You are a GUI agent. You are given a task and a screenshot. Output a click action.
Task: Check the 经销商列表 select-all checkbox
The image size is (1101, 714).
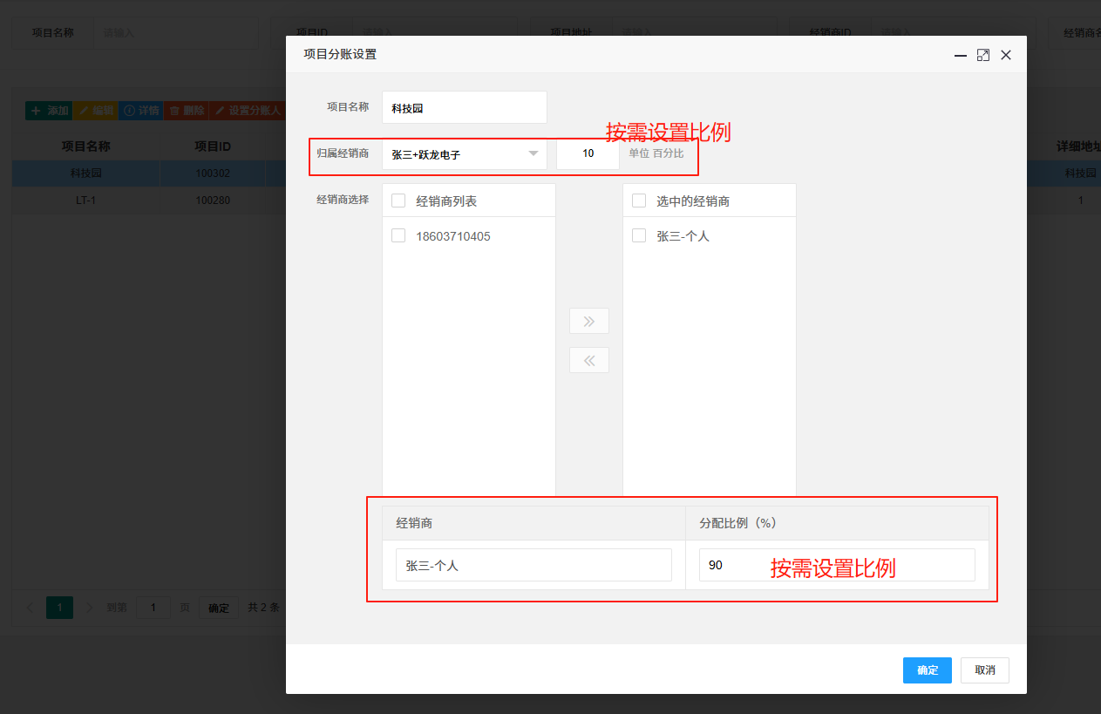(398, 201)
